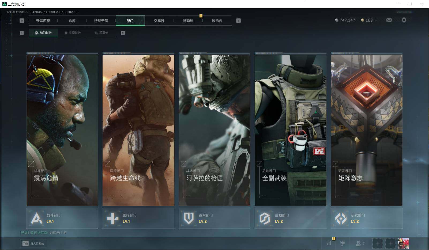
Task: Click the Q key hint icon
Action: (x=22, y=21)
